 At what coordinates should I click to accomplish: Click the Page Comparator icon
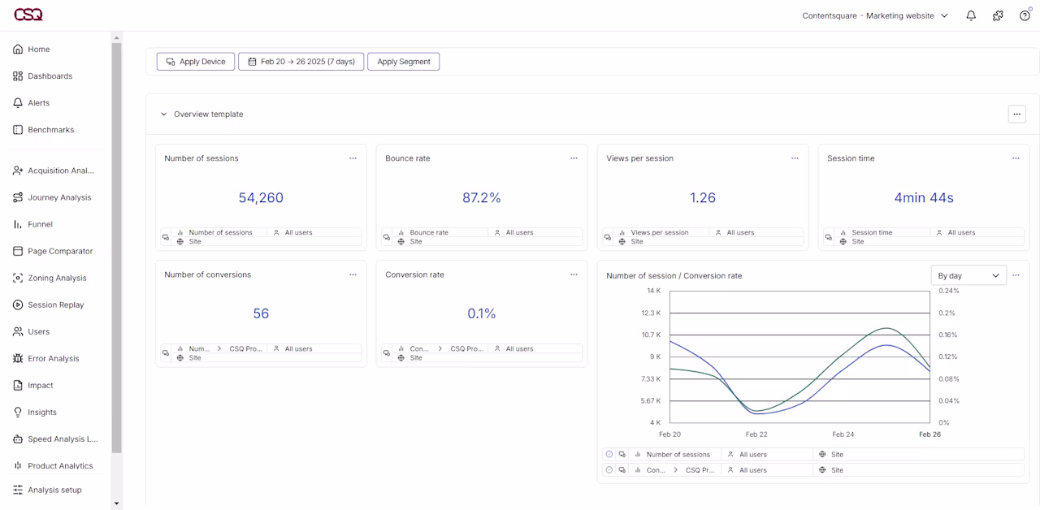click(18, 251)
